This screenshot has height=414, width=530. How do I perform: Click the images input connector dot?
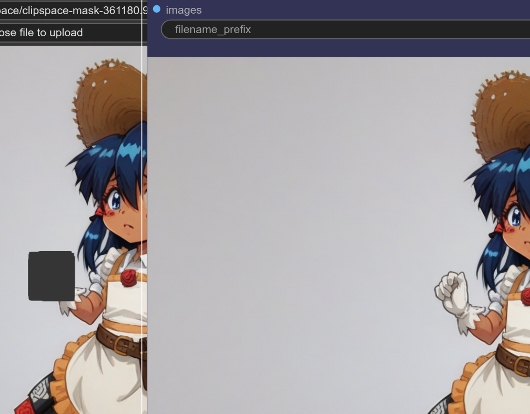157,9
